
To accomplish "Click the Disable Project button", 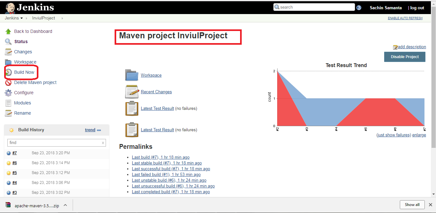I will [x=405, y=57].
